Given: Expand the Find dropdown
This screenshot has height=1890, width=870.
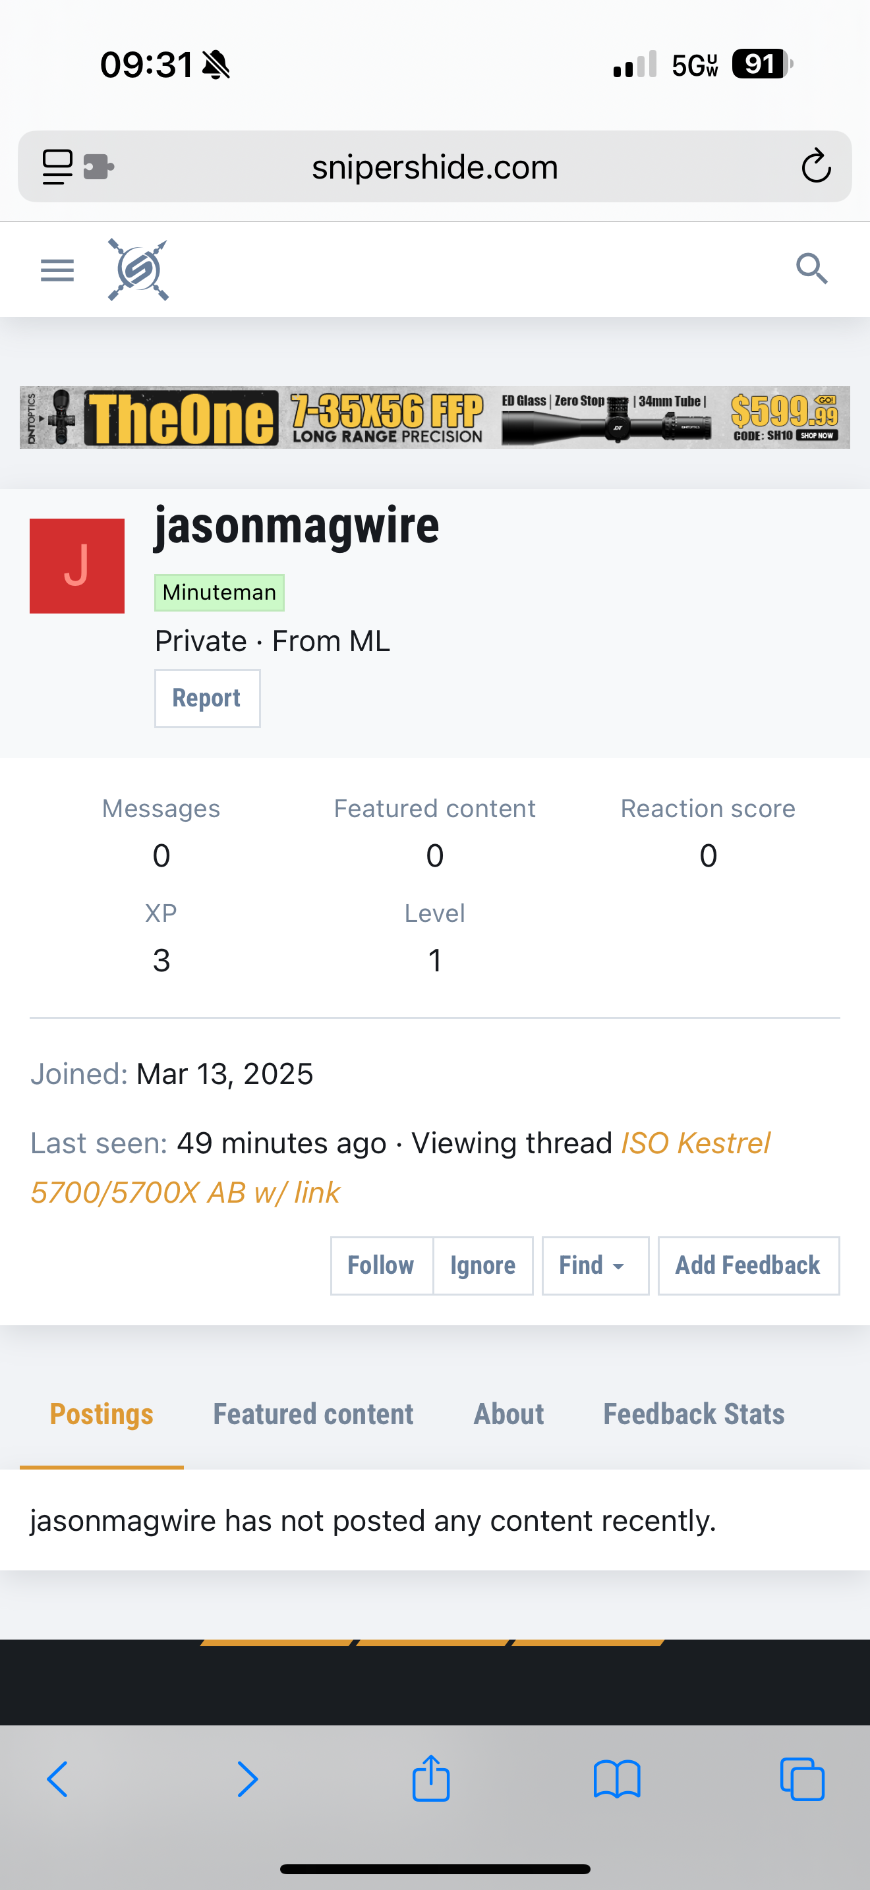Looking at the screenshot, I should [595, 1266].
